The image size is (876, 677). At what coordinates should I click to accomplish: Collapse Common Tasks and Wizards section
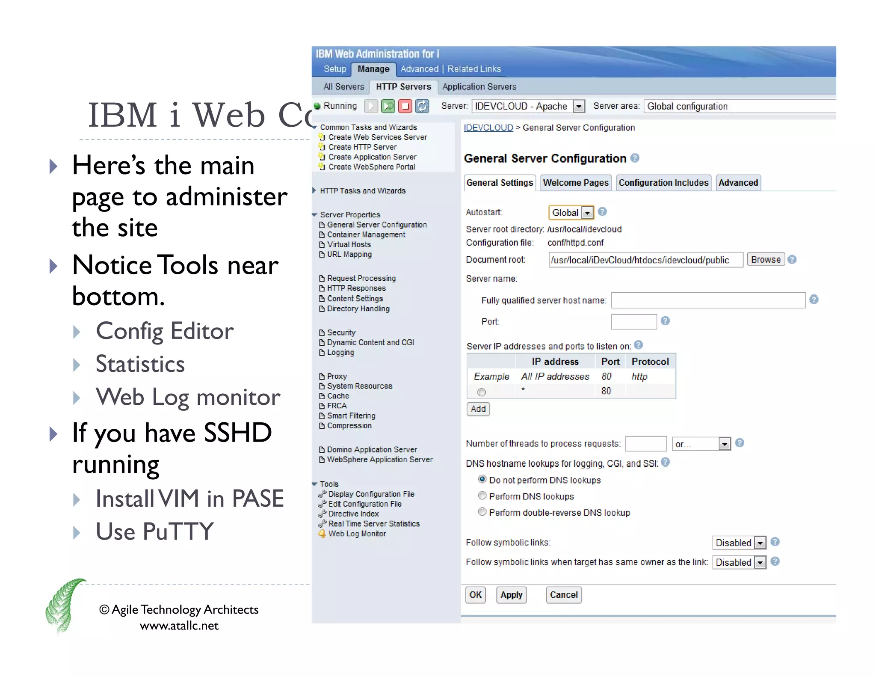pyautogui.click(x=315, y=127)
